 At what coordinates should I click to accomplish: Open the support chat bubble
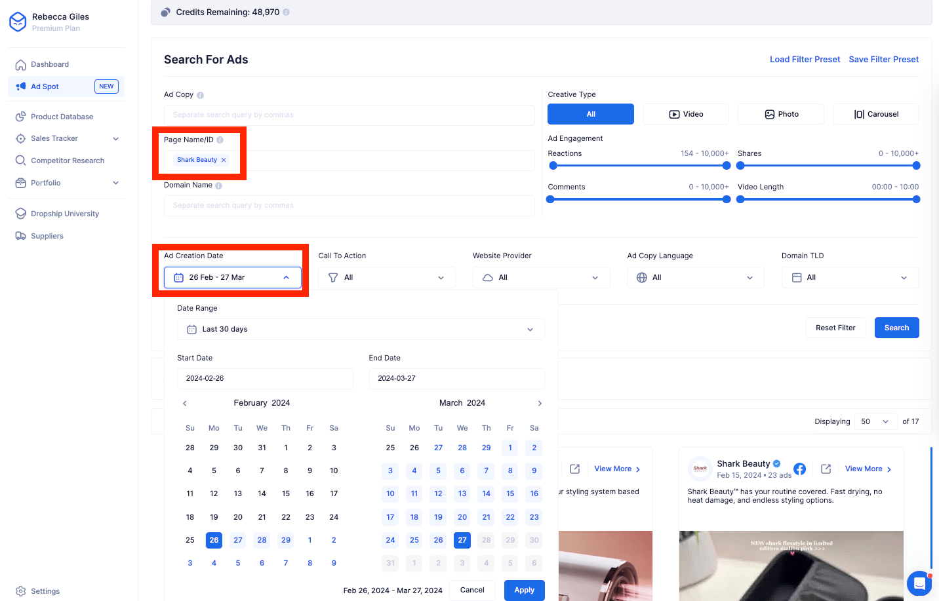(x=919, y=583)
